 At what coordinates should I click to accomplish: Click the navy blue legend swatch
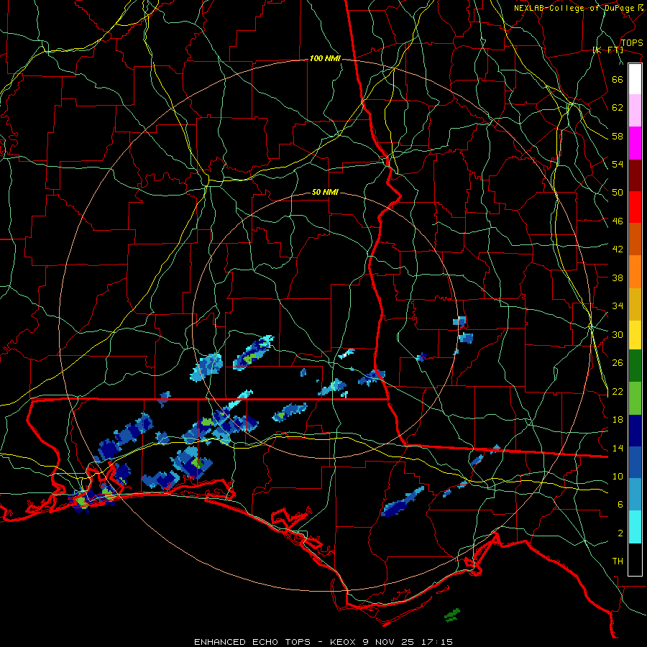coord(635,431)
